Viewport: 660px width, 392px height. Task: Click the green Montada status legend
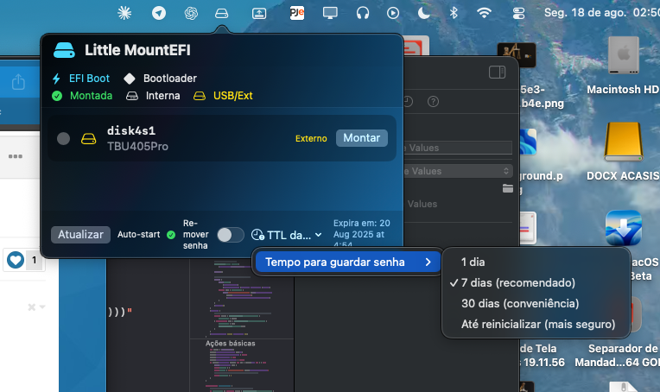coord(82,96)
